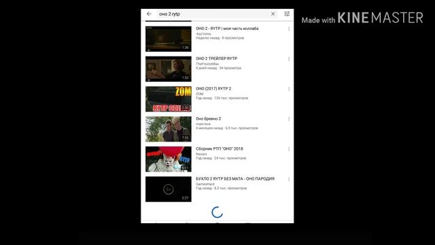Open the ZOM thumbnail of 'ОНО (2017) RYTP 2'
This screenshot has width=435, height=245.
point(169,99)
